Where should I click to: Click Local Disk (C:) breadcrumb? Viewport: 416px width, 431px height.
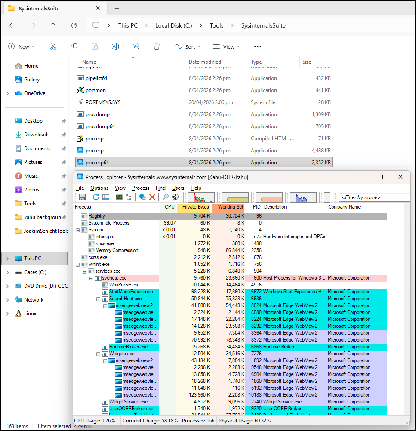173,25
